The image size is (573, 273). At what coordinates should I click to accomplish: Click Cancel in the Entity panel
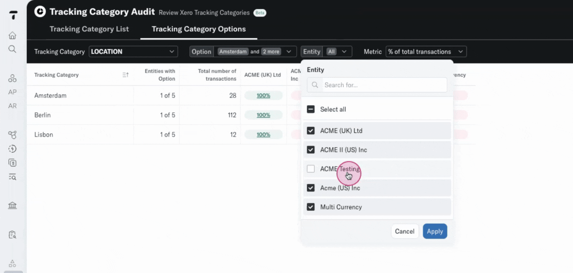[x=405, y=231]
